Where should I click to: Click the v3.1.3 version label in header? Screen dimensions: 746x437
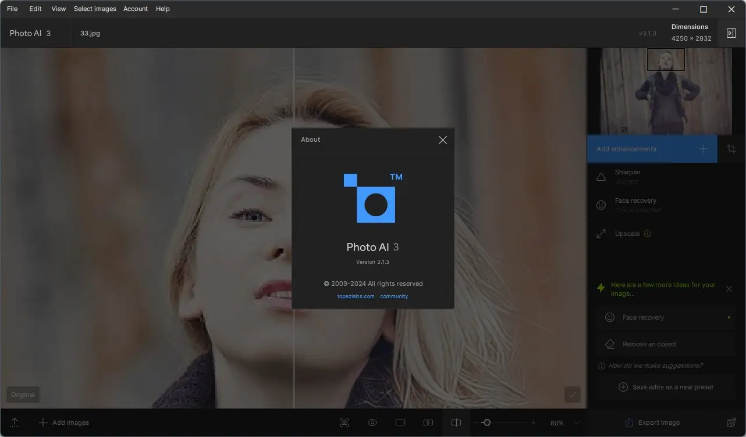click(648, 33)
